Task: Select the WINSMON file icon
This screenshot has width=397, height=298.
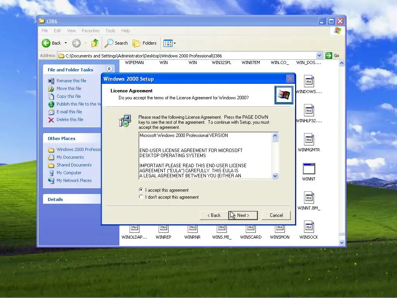Action: coord(280,229)
